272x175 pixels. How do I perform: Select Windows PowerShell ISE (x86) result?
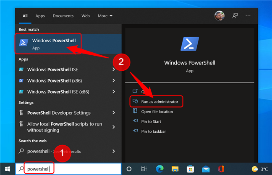[58, 92]
